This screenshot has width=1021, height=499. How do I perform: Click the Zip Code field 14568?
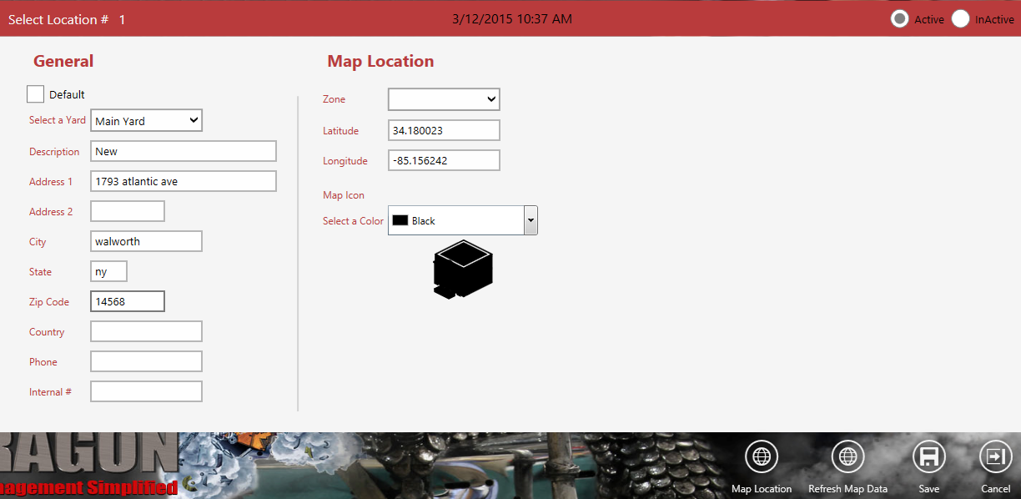point(128,301)
